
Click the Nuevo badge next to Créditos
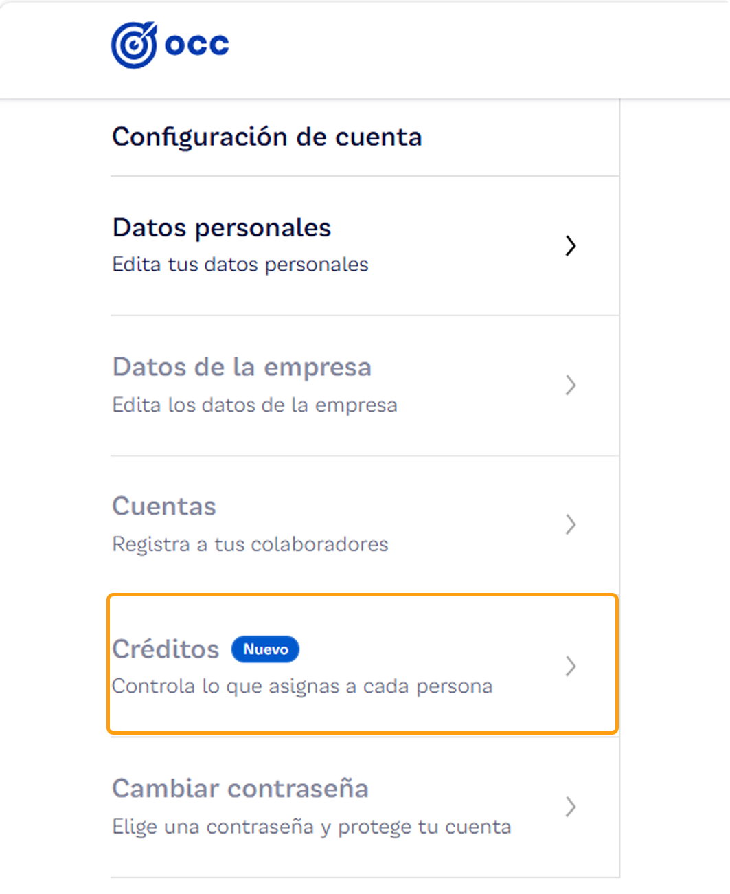click(265, 649)
